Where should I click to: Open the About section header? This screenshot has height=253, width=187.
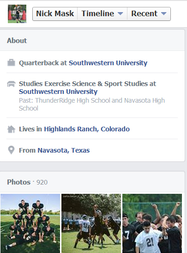17,41
